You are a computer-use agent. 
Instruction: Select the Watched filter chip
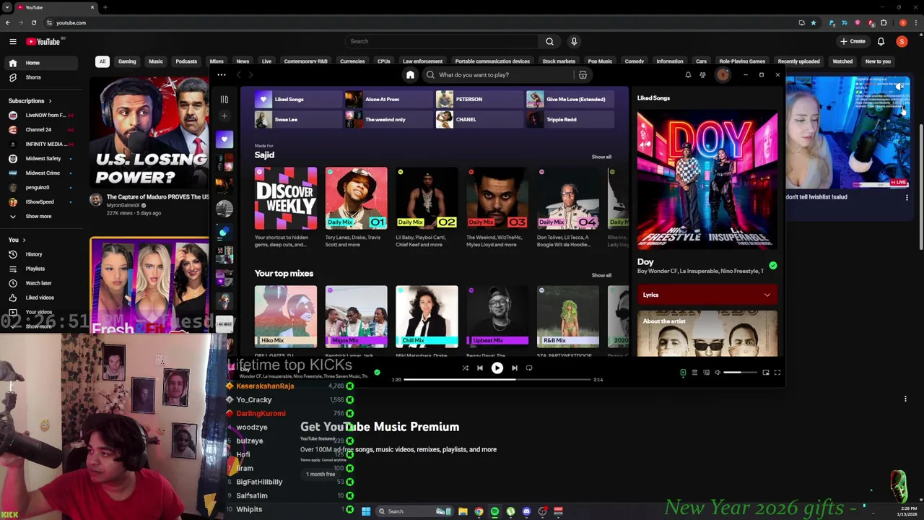[842, 61]
